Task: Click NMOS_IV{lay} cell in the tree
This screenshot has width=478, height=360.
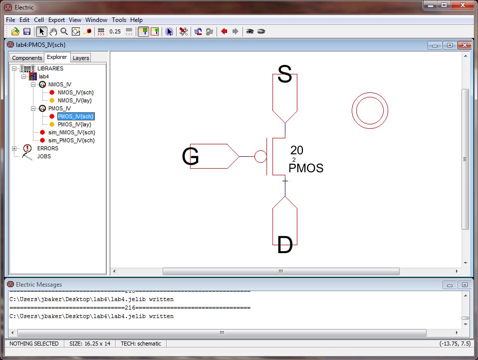Action: (75, 100)
